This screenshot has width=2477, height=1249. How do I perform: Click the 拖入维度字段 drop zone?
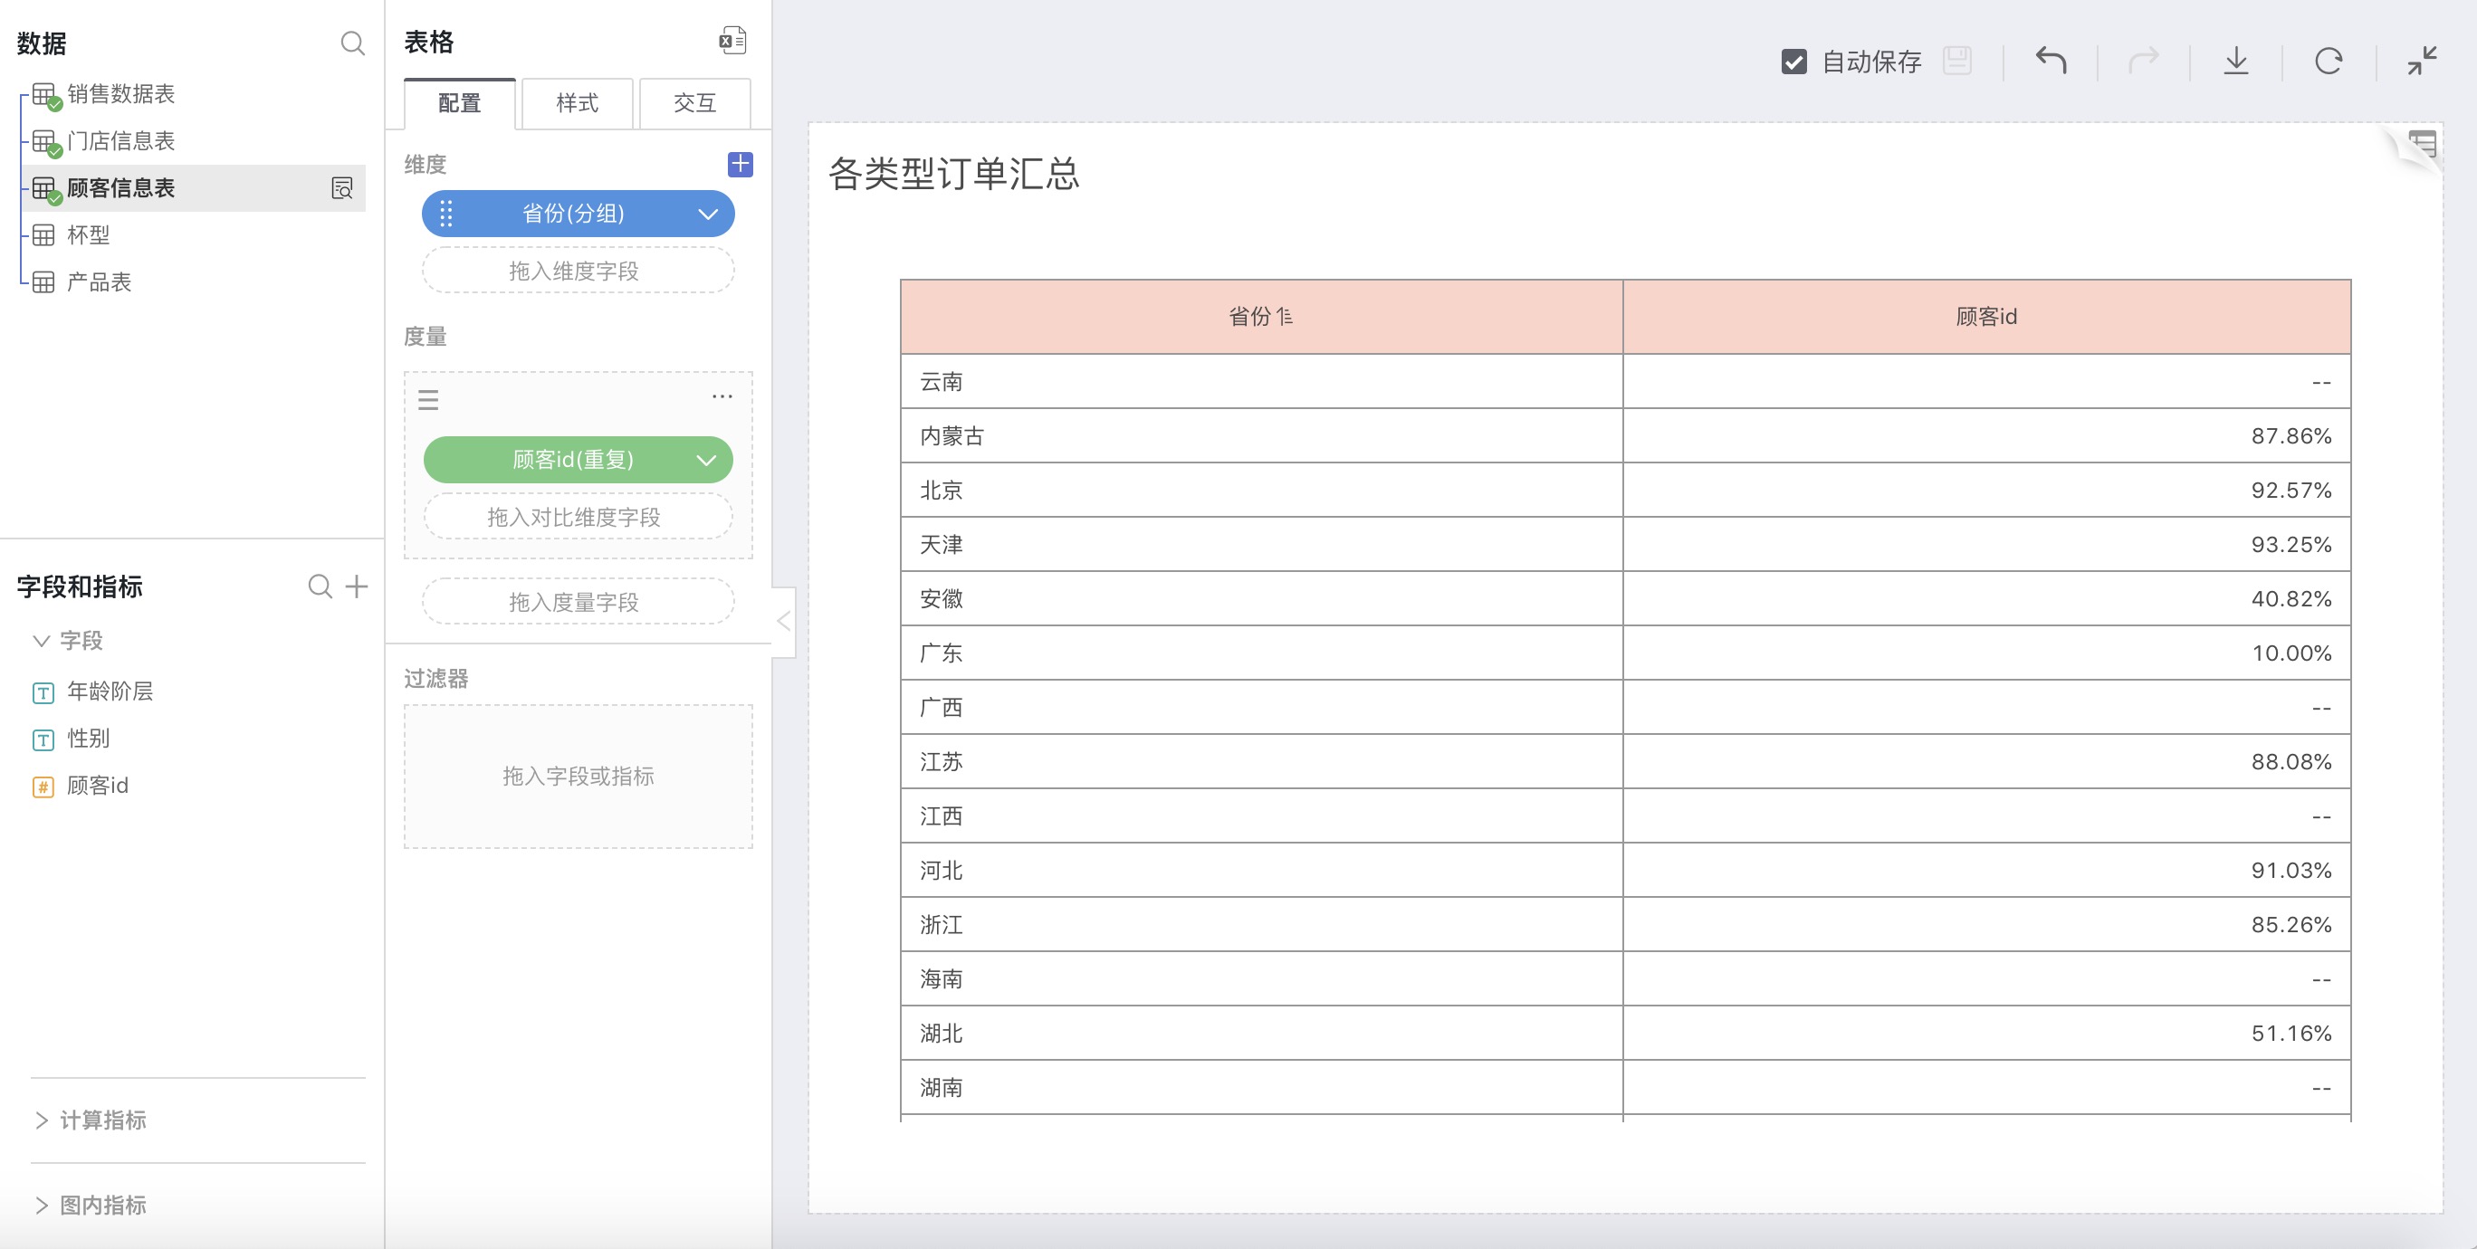pos(578,272)
